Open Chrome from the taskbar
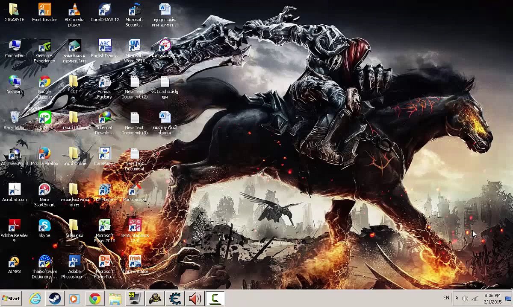 click(x=95, y=298)
